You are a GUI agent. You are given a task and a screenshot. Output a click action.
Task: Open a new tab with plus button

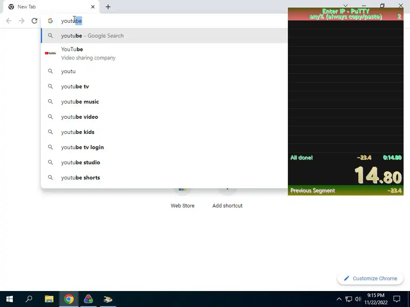[x=108, y=7]
